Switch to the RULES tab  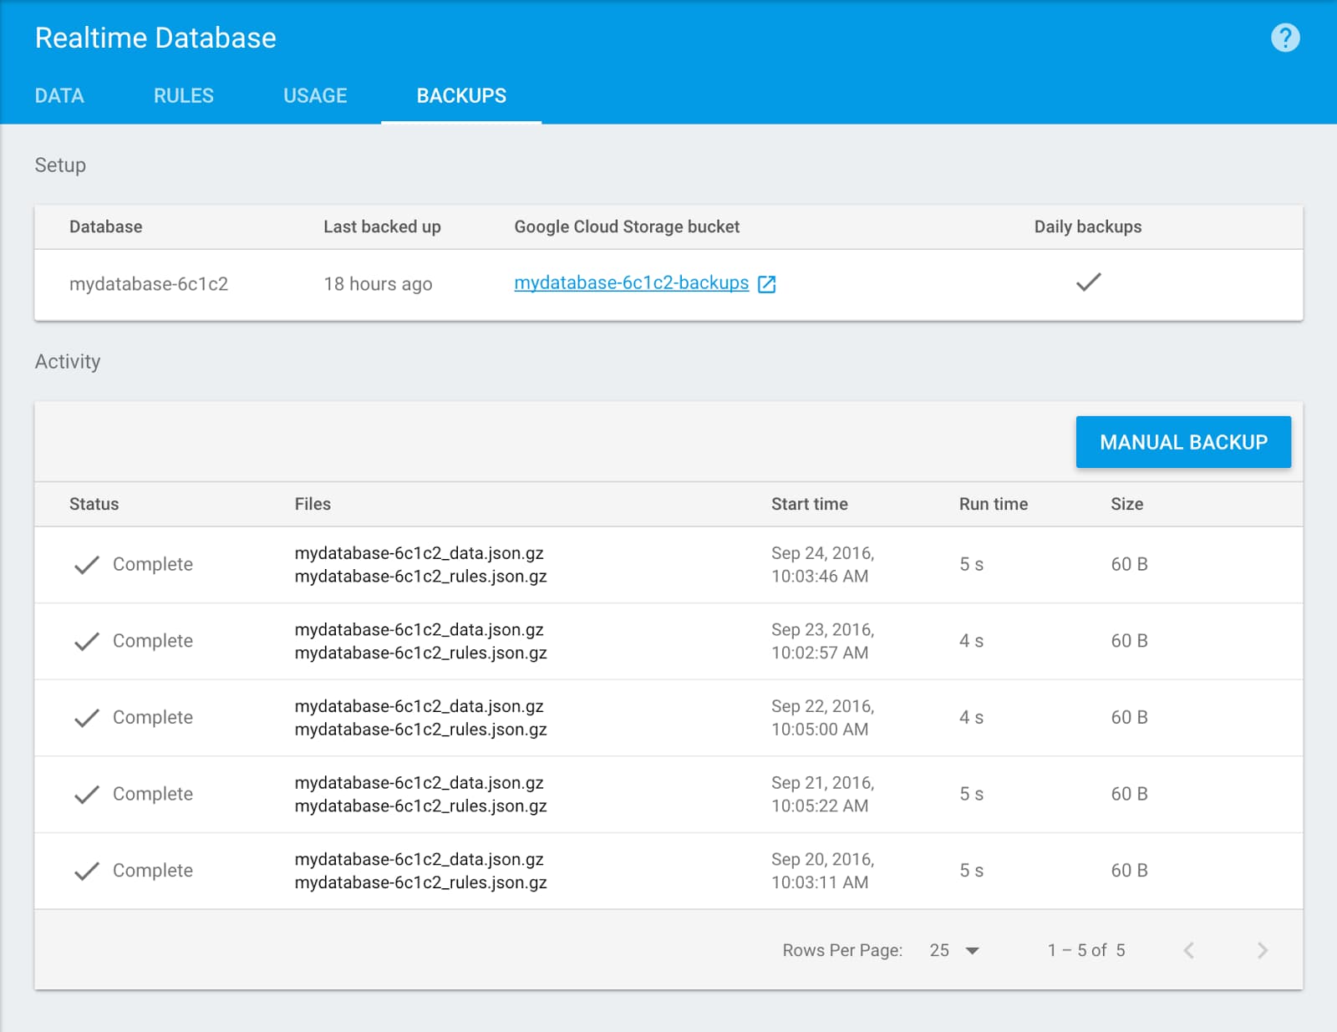click(184, 95)
